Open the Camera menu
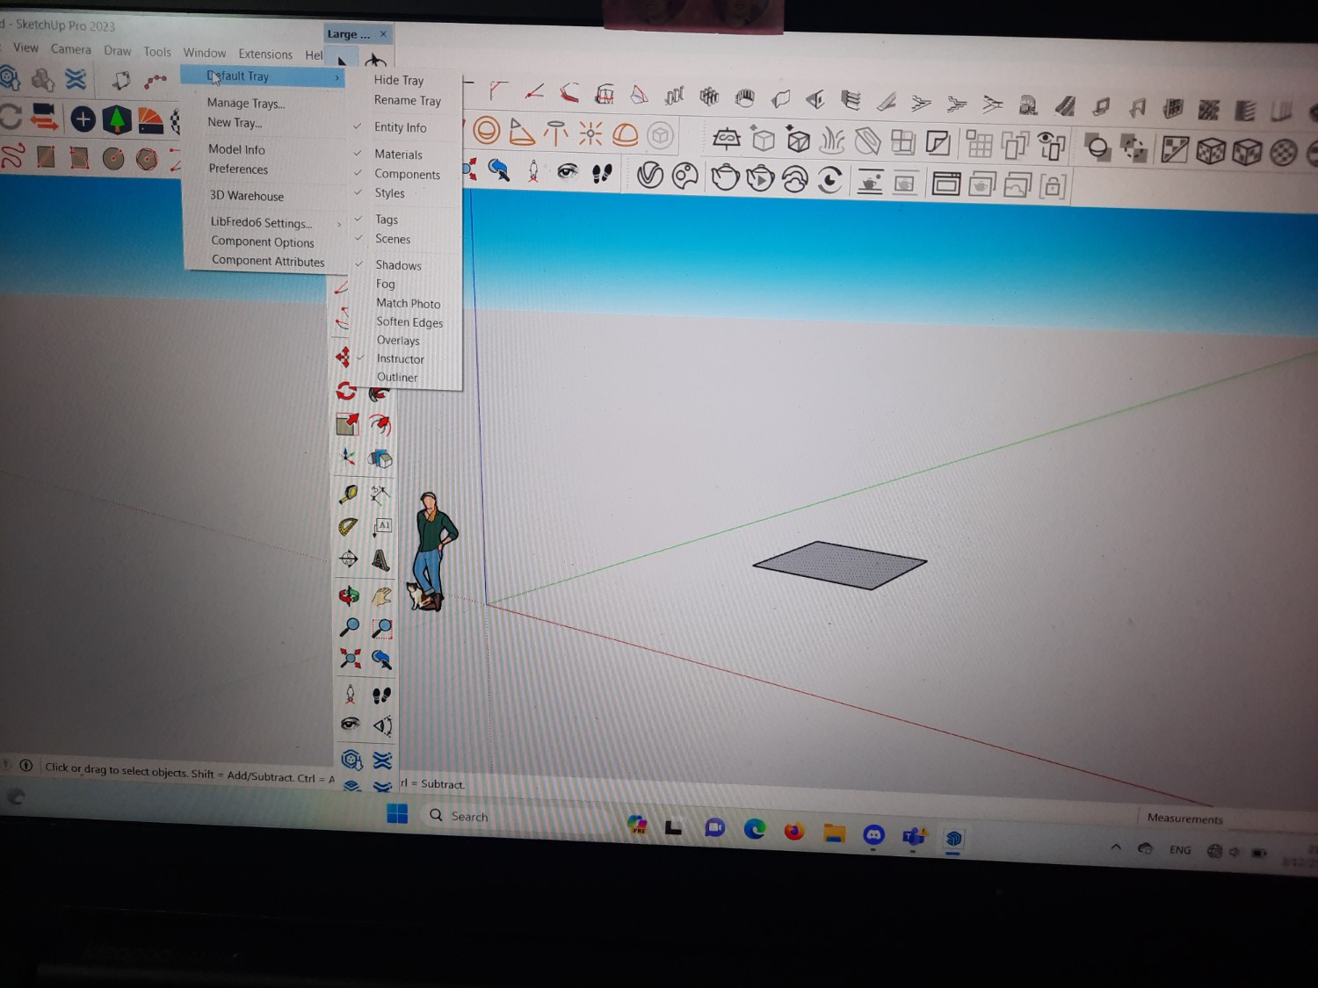The width and height of the screenshot is (1318, 988). (x=71, y=49)
